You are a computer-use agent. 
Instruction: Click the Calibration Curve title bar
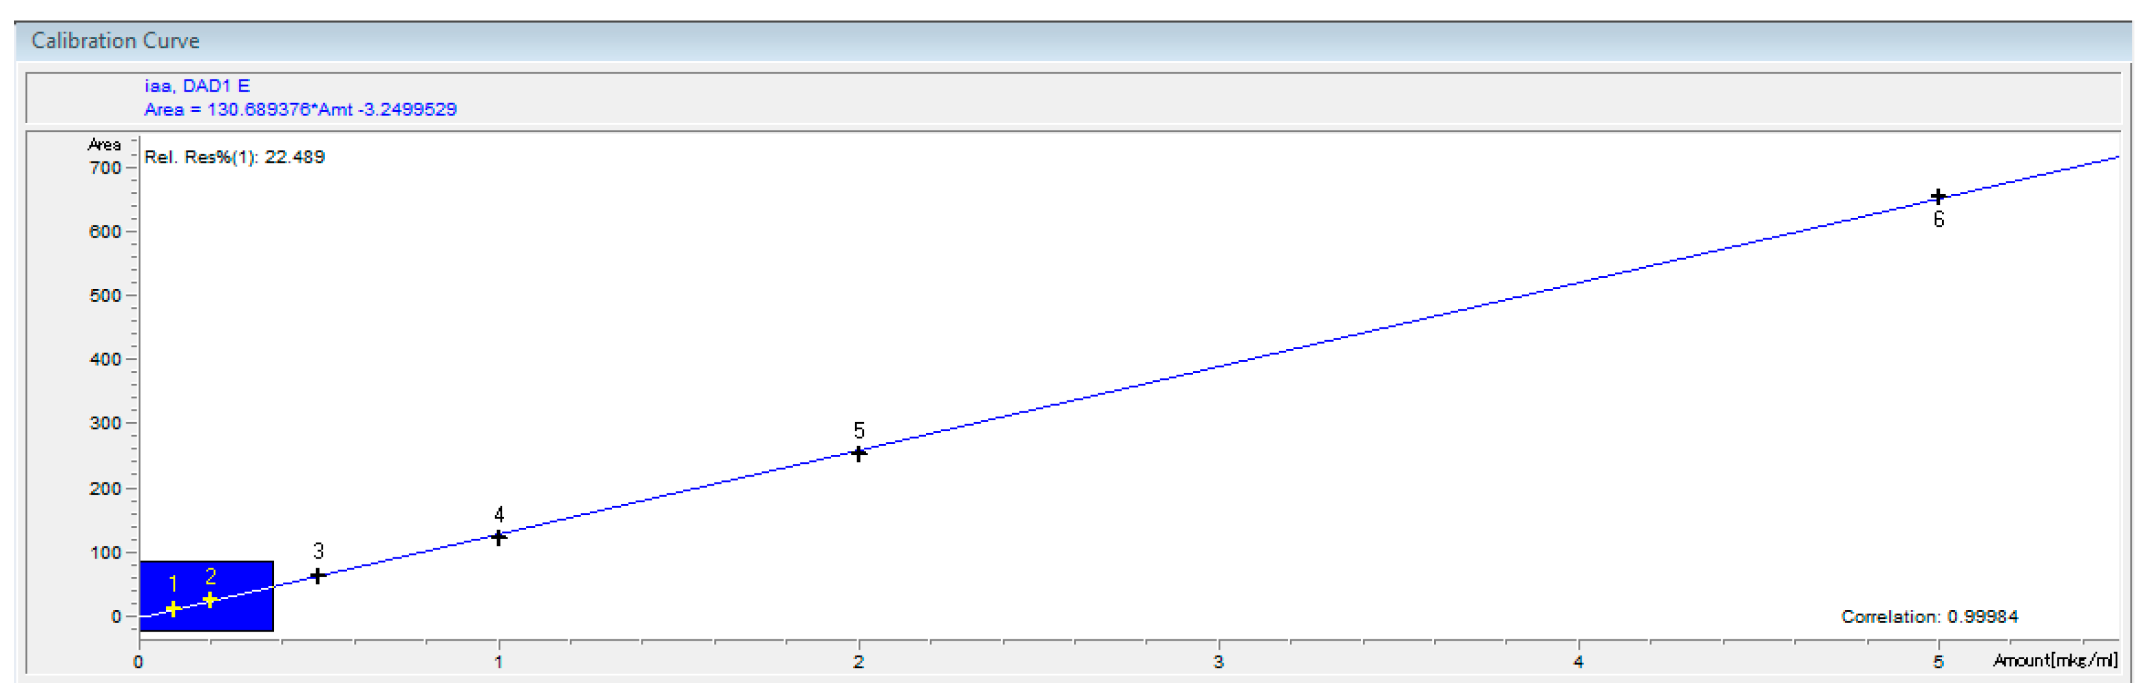pos(115,41)
